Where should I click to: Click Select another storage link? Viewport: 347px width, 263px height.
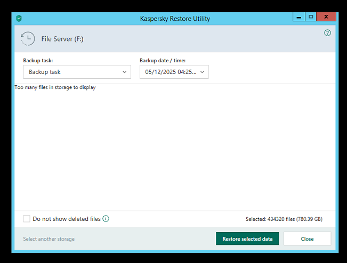pyautogui.click(x=49, y=239)
